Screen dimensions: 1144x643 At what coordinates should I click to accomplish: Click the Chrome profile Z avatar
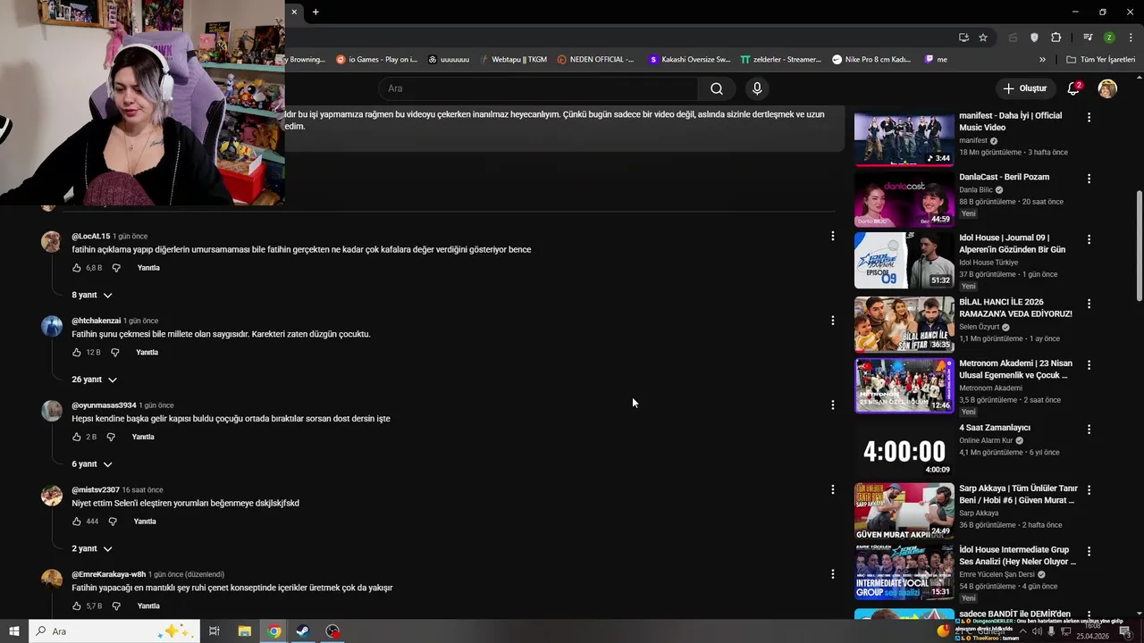(1109, 38)
